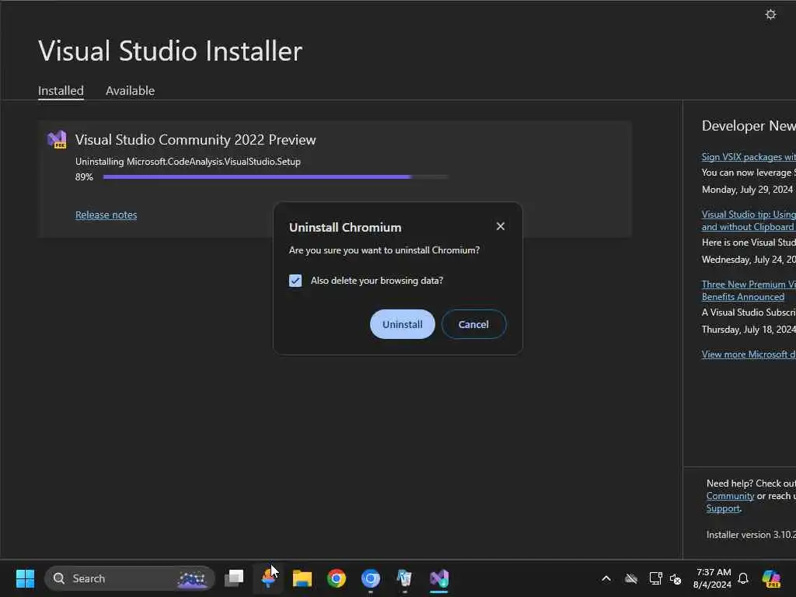This screenshot has width=796, height=597.
Task: Click the search magnifier icon in taskbar
Action: [59, 578]
